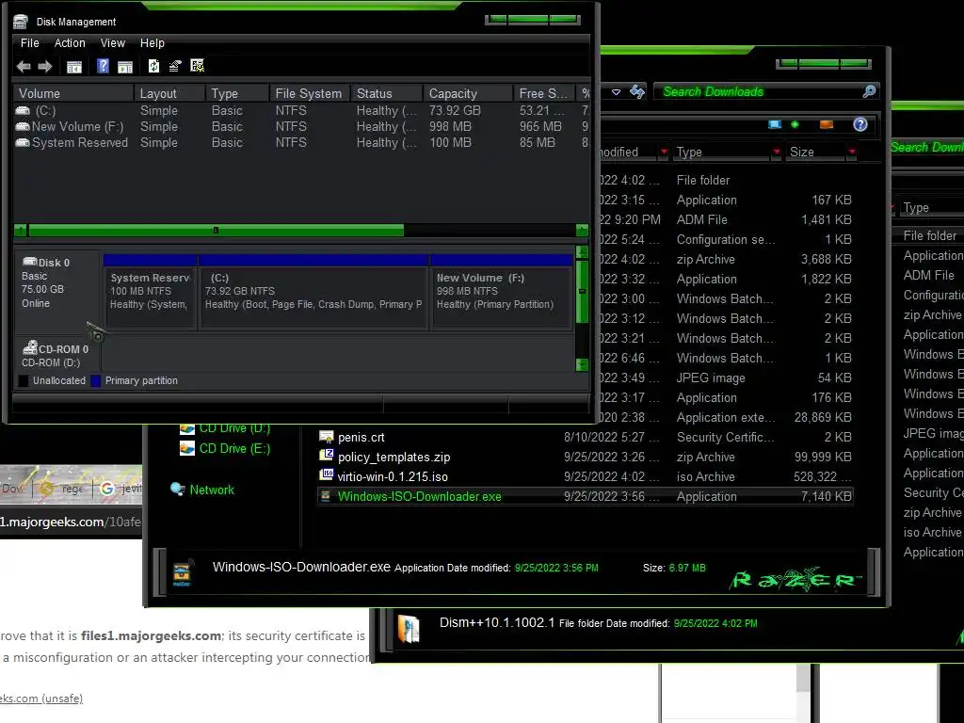This screenshot has width=964, height=723.
Task: Select the (C:) 73.92 GB partition block
Action: pyautogui.click(x=313, y=292)
